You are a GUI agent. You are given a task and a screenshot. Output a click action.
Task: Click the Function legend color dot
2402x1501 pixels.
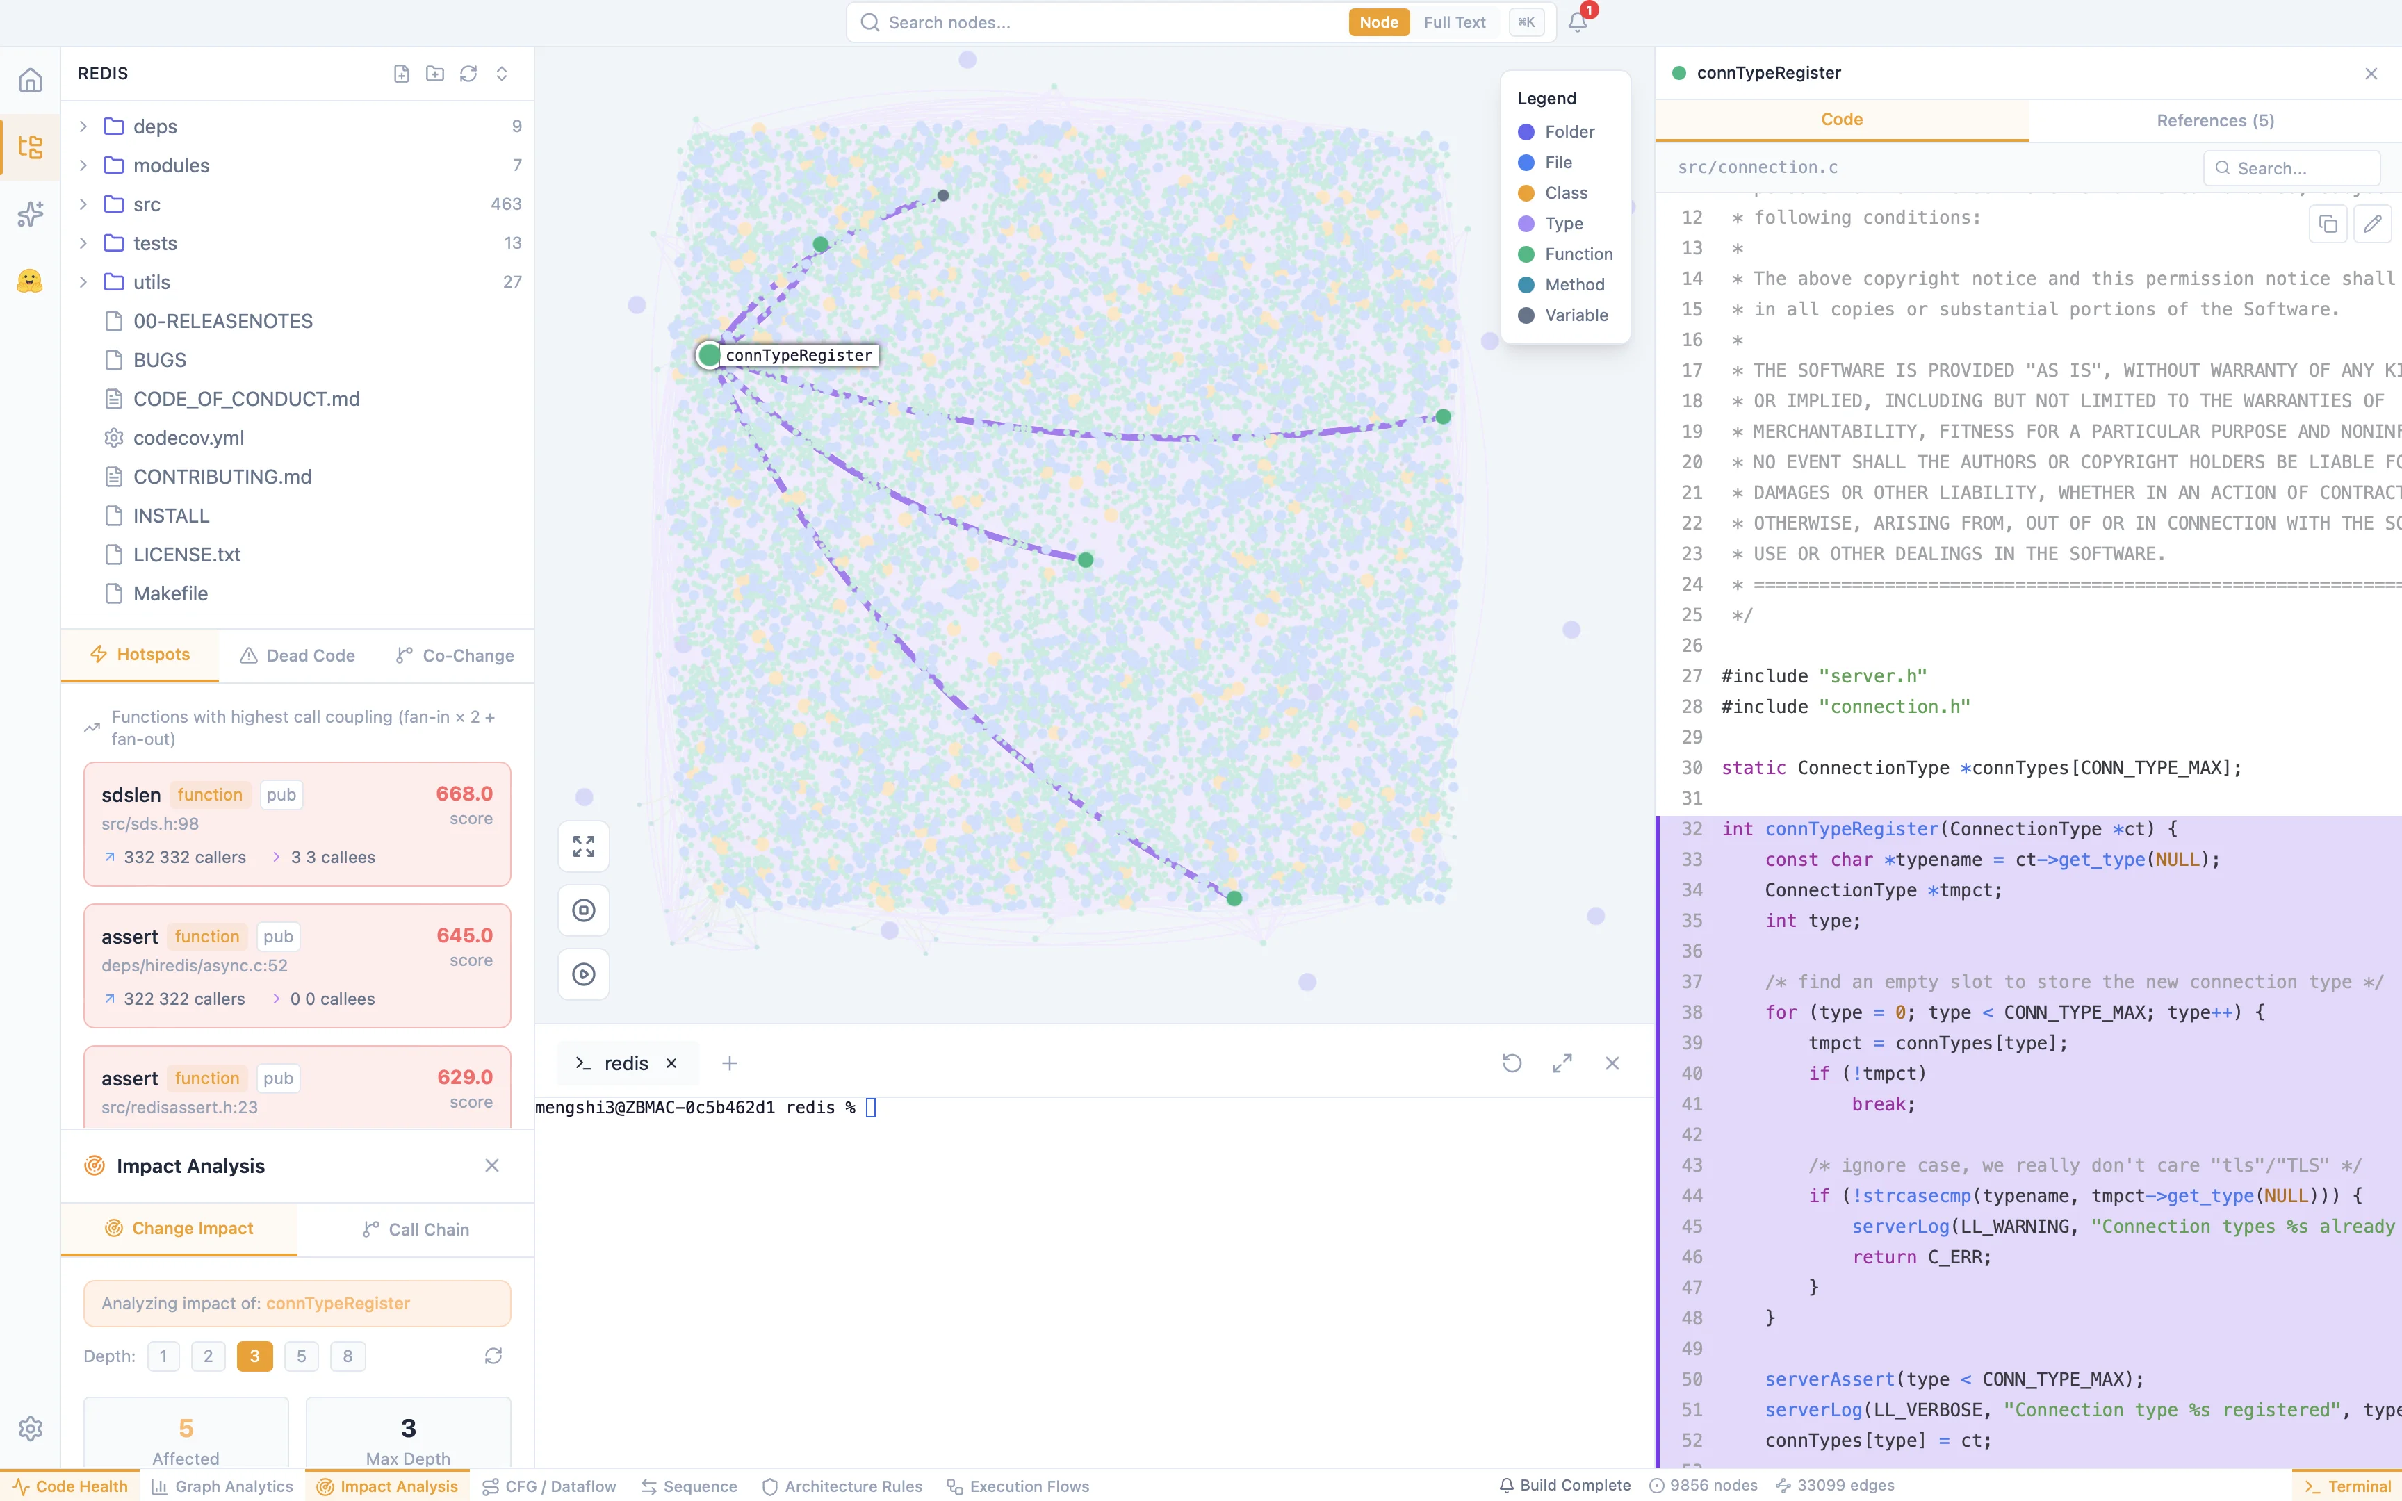coord(1526,254)
